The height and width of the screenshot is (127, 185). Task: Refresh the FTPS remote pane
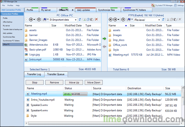[163, 19]
